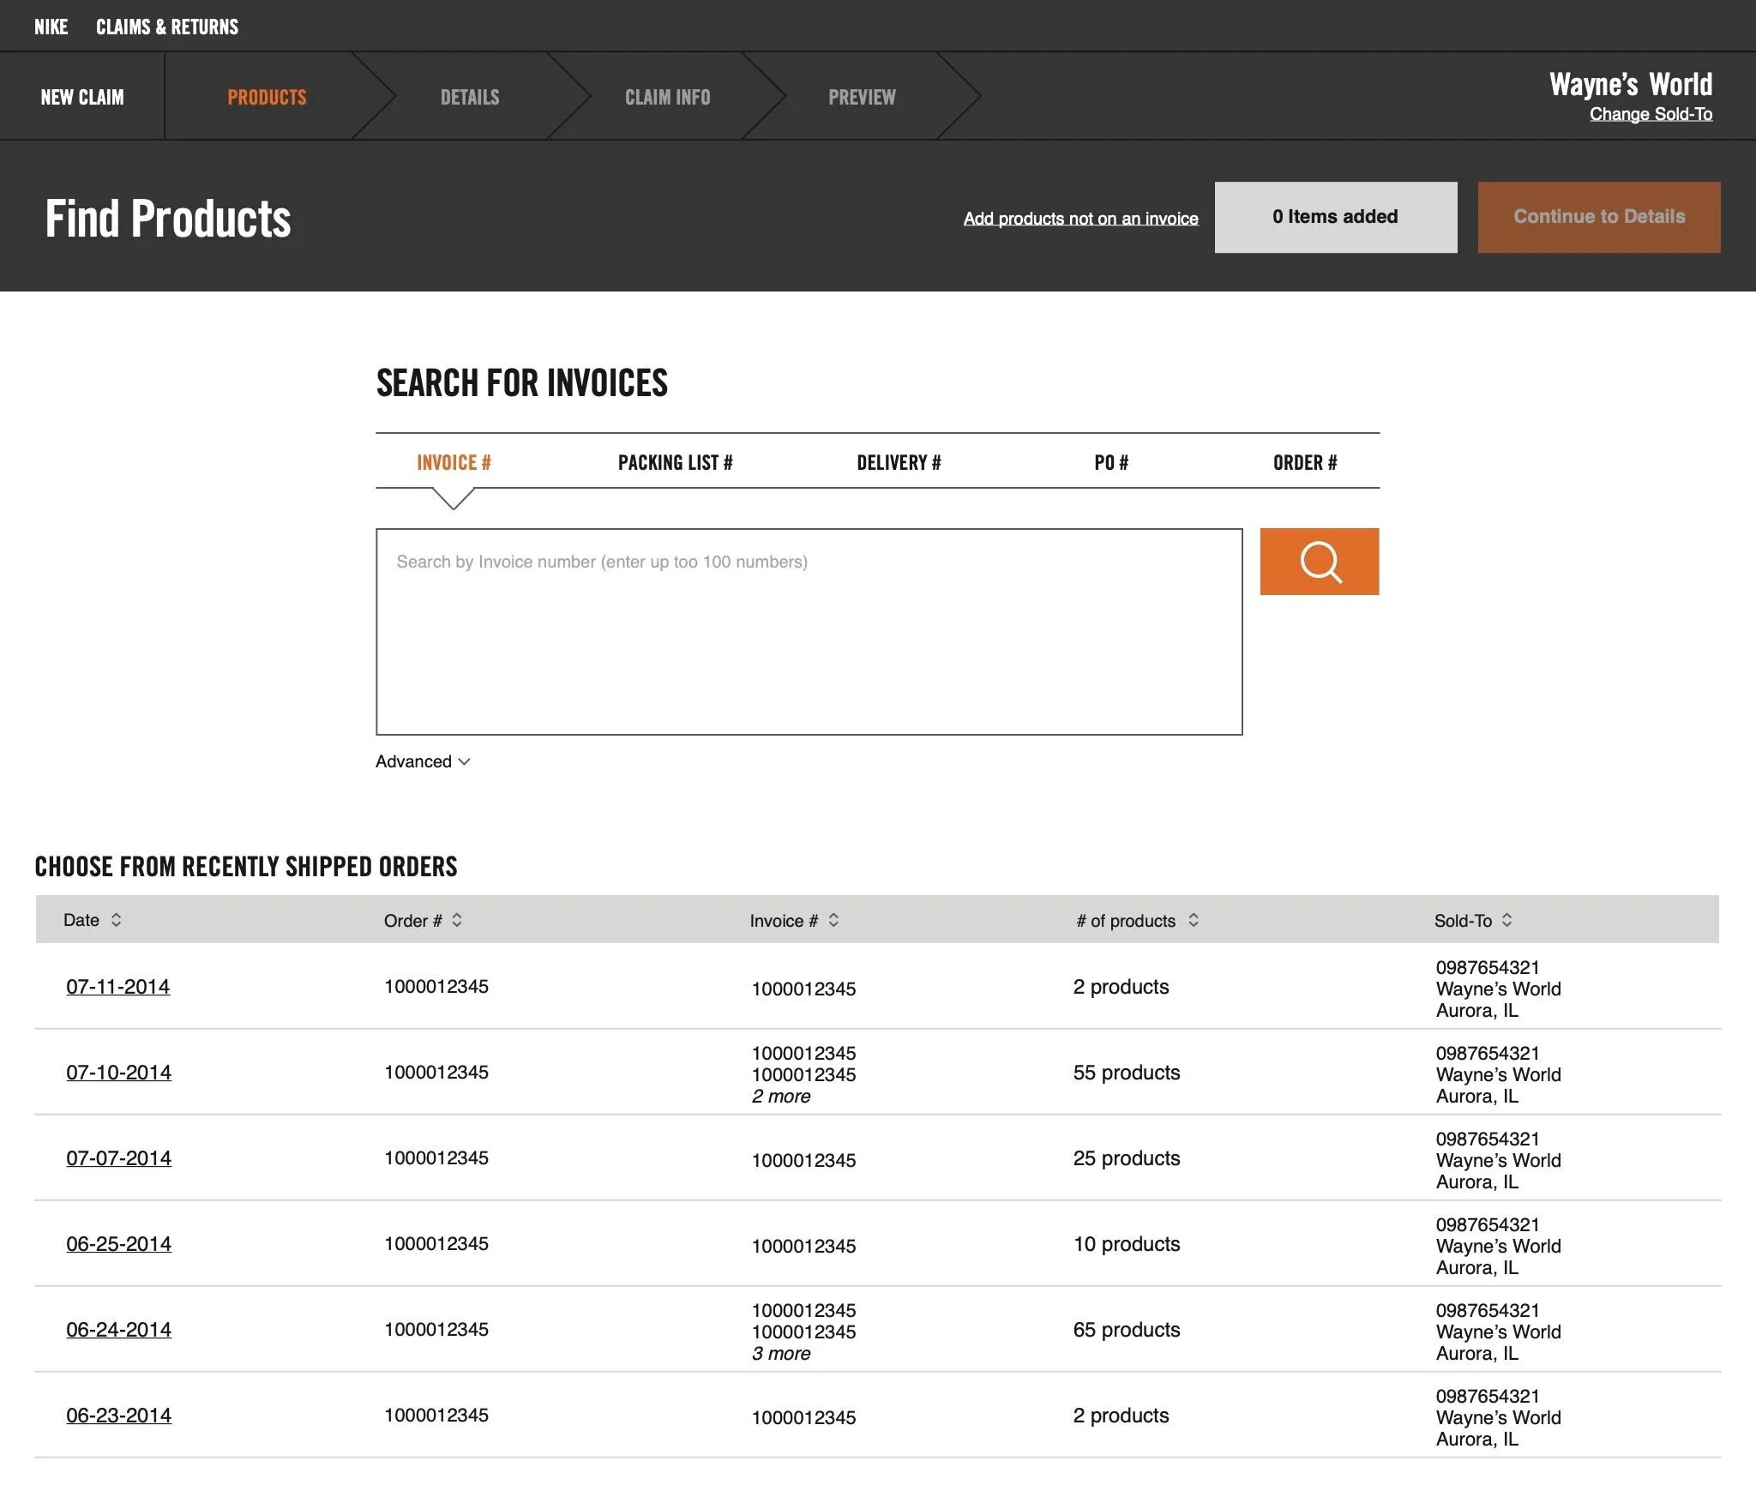Switch to Packing List # tab
Image resolution: width=1756 pixels, height=1509 pixels.
[675, 463]
